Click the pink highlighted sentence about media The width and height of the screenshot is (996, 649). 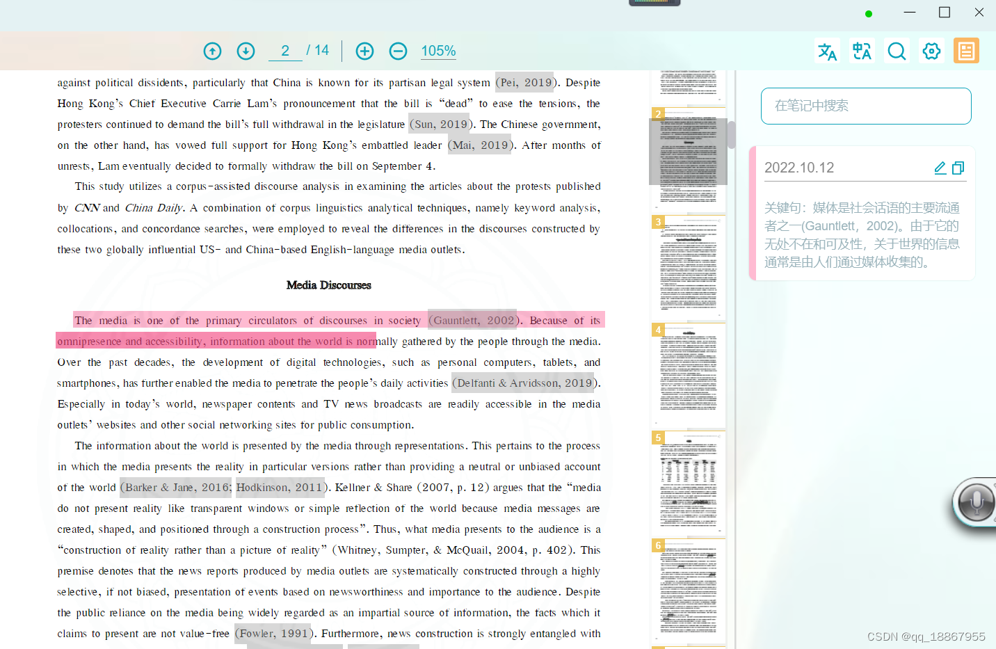coord(330,330)
